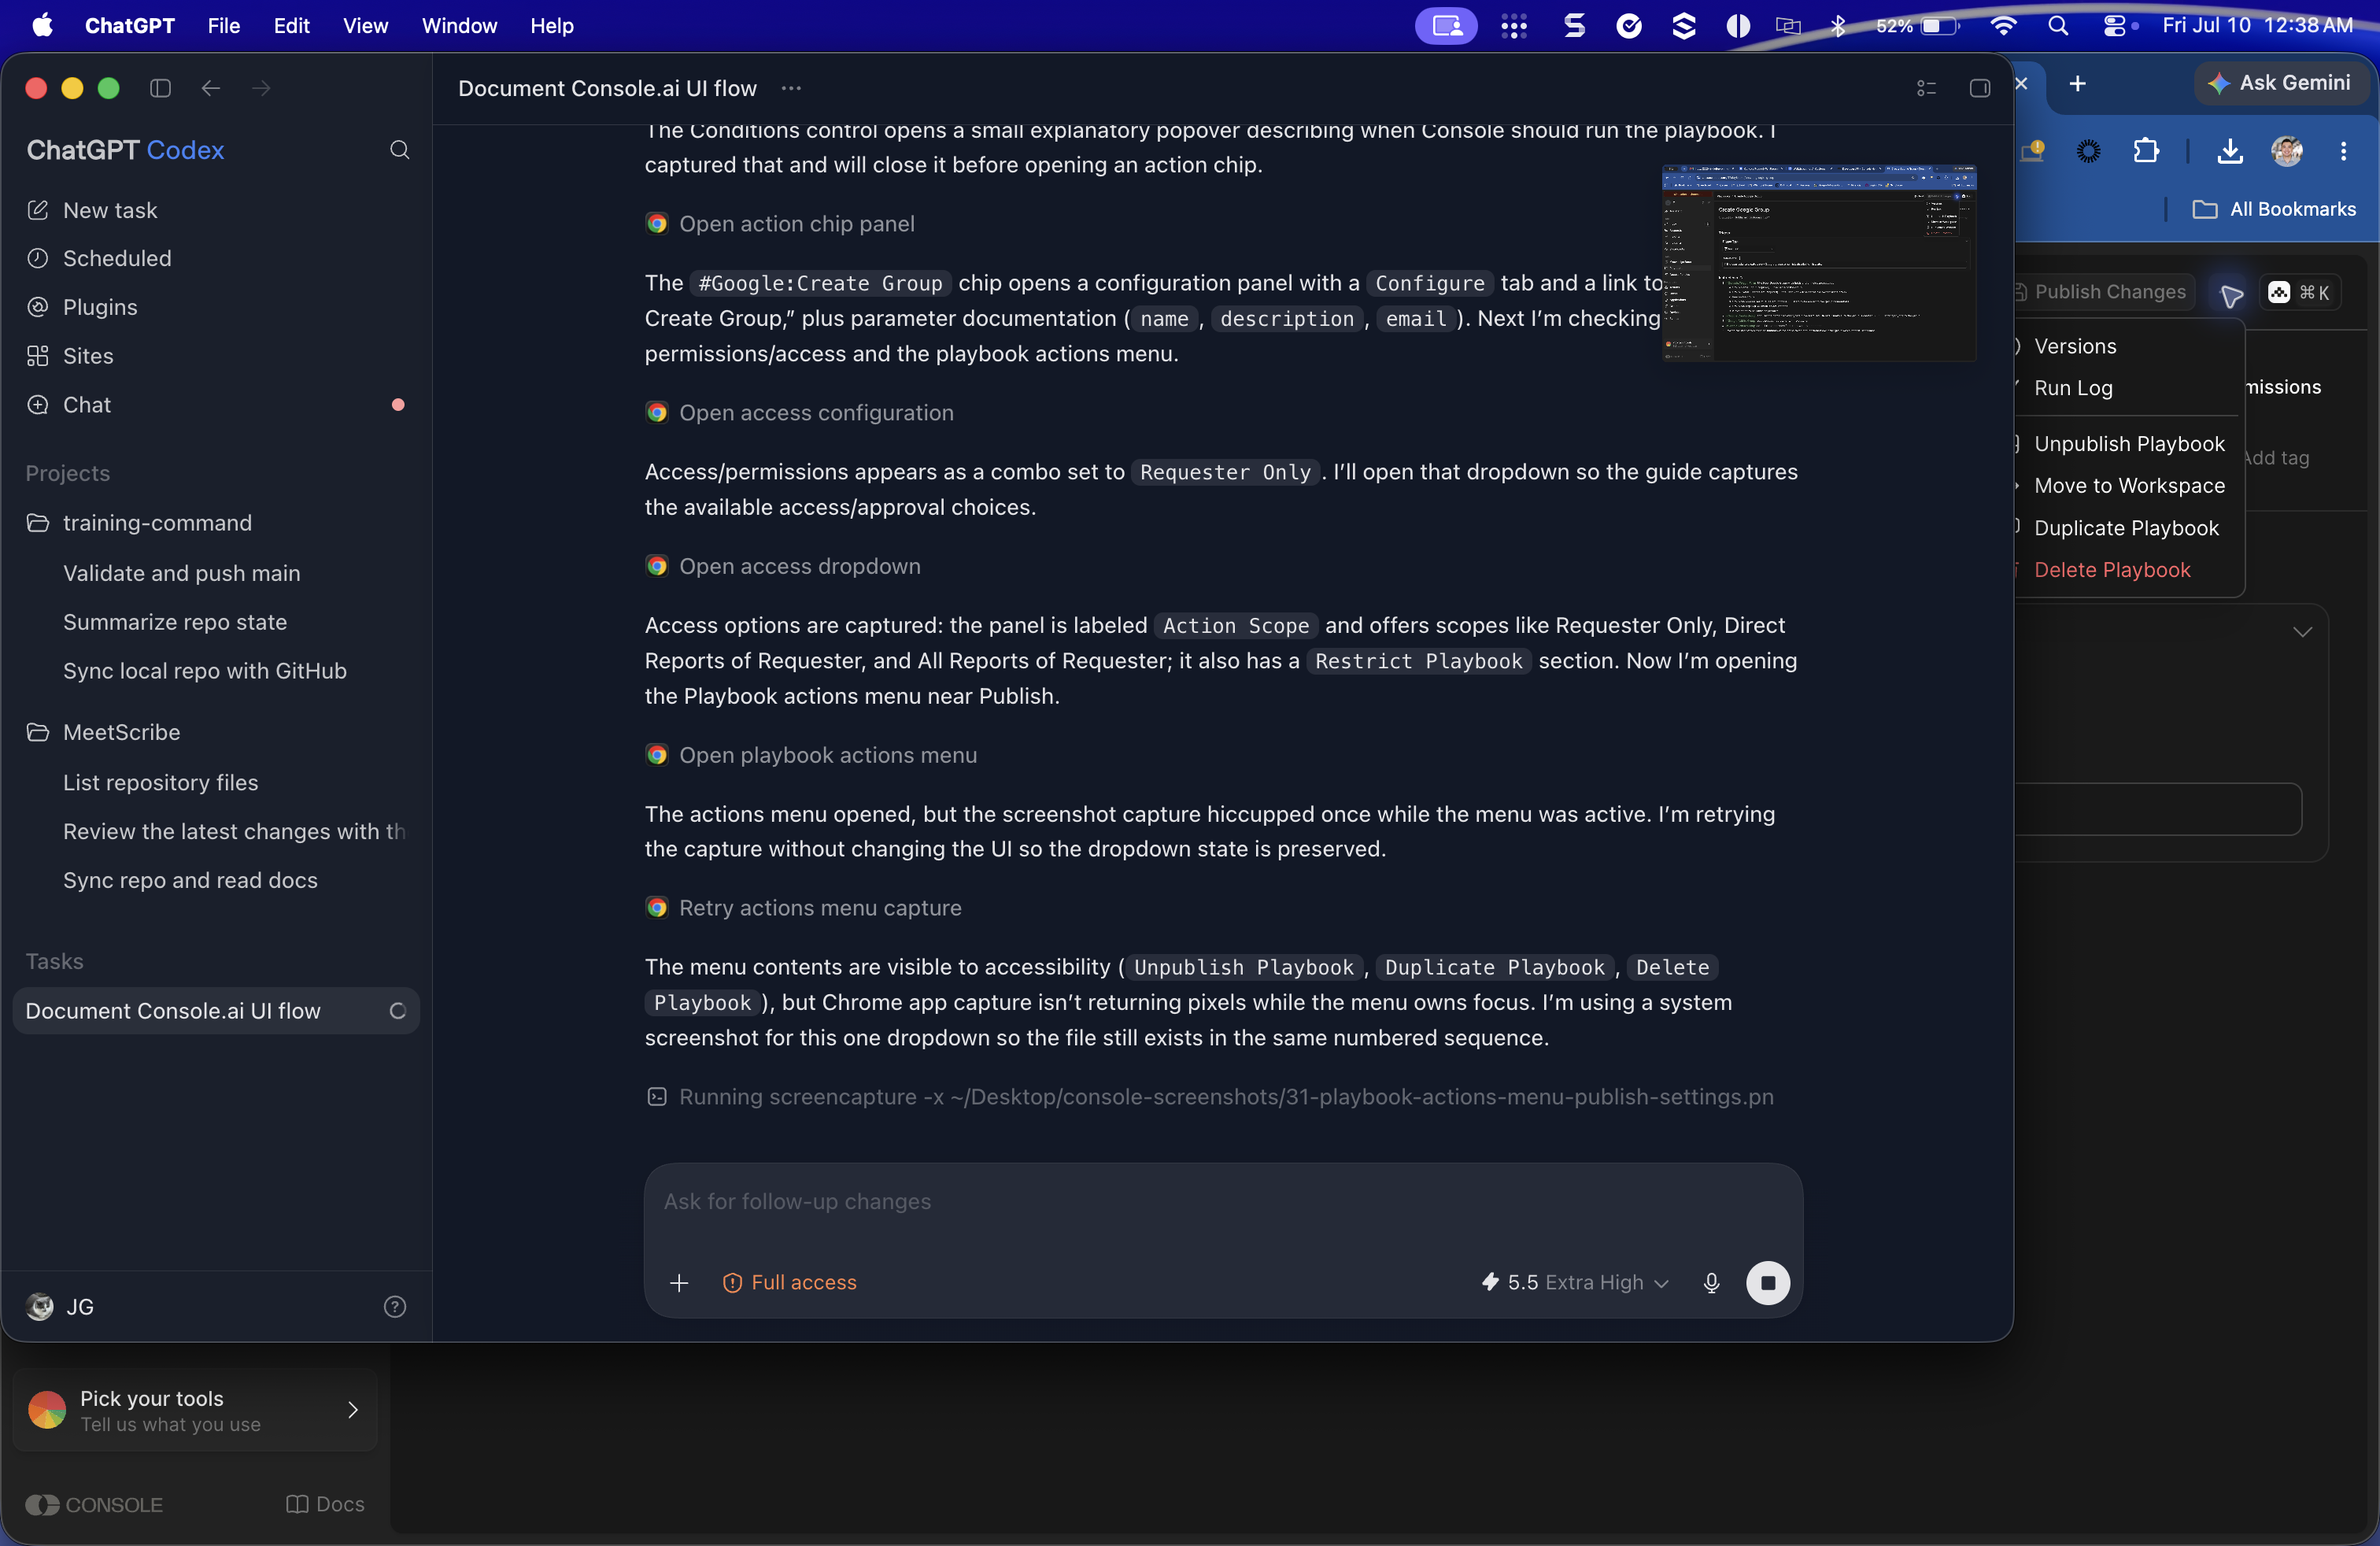Screen dimensions: 2380x1546
Task: Open Control Center in the menu bar
Action: tap(2115, 26)
